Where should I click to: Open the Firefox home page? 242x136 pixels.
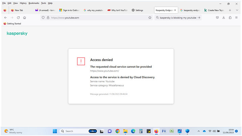coord(25,18)
